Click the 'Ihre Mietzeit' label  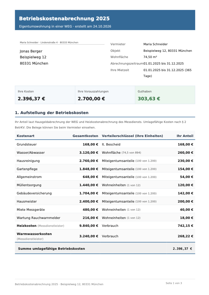pos(120,70)
